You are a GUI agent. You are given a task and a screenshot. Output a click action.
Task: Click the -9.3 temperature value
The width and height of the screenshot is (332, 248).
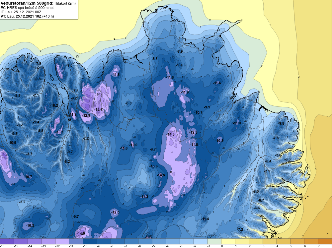coord(14,134)
